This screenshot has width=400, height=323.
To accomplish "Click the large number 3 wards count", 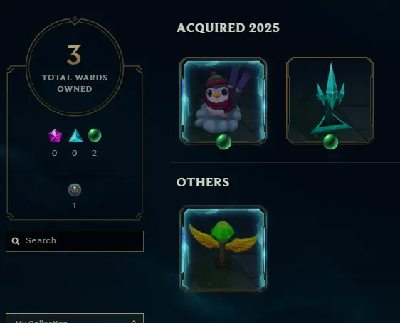I will (74, 55).
